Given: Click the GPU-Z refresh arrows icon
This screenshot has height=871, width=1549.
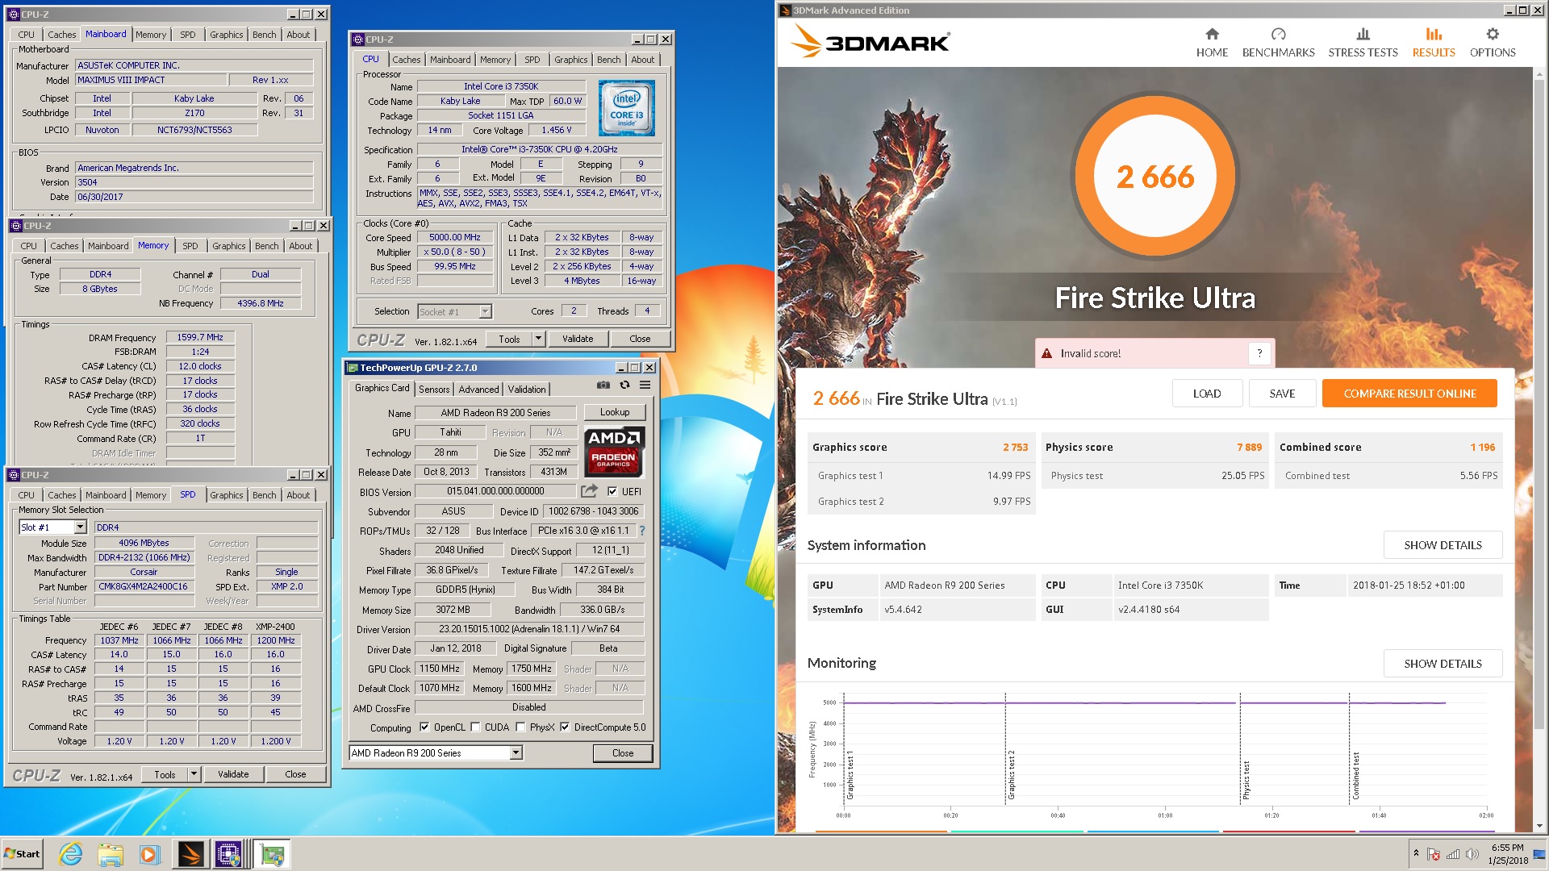Looking at the screenshot, I should tap(624, 385).
